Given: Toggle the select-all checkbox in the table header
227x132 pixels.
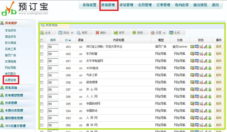Looking at the screenshot, I should click(x=42, y=40).
